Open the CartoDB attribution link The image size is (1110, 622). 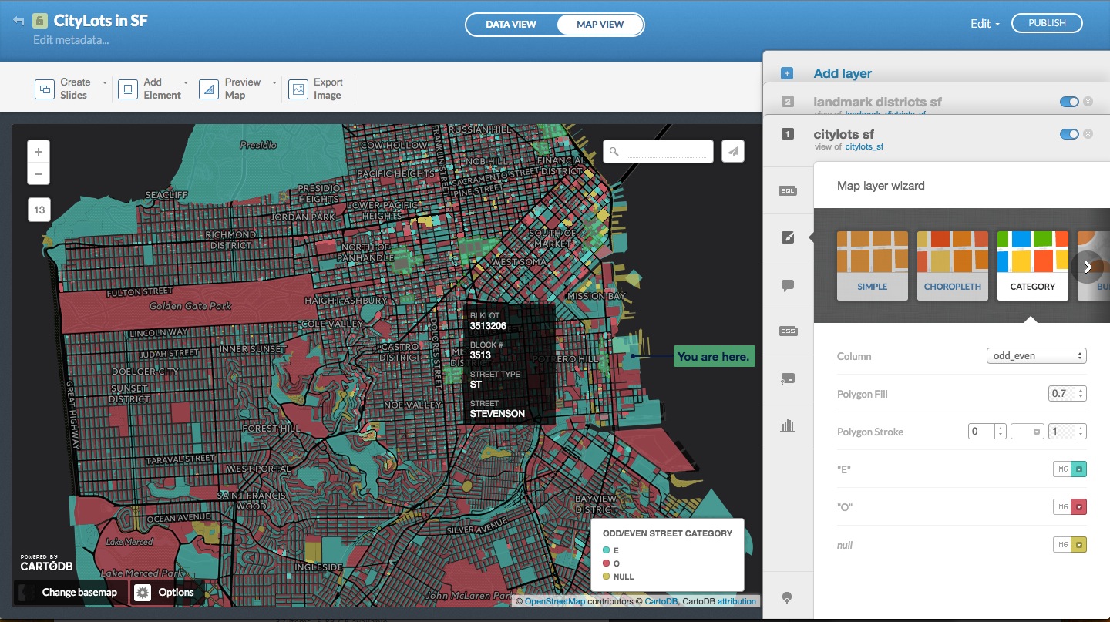click(661, 601)
